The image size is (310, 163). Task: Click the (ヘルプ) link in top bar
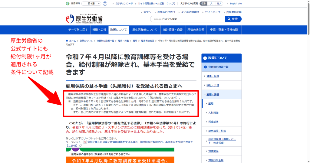171,4
